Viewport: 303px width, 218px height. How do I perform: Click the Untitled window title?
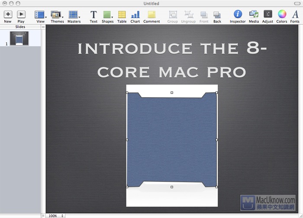click(x=151, y=3)
